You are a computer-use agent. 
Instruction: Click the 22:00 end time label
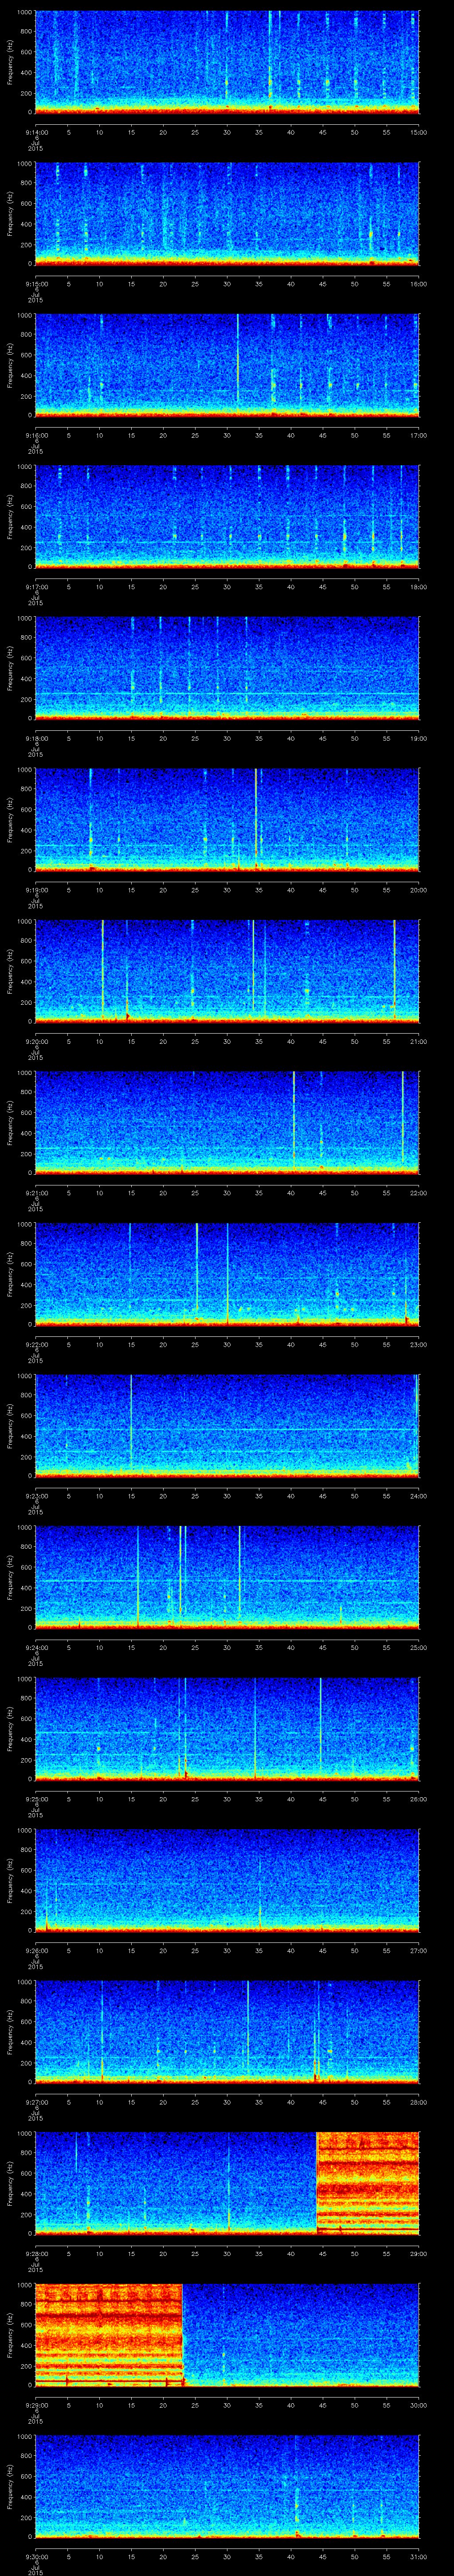click(x=418, y=1193)
